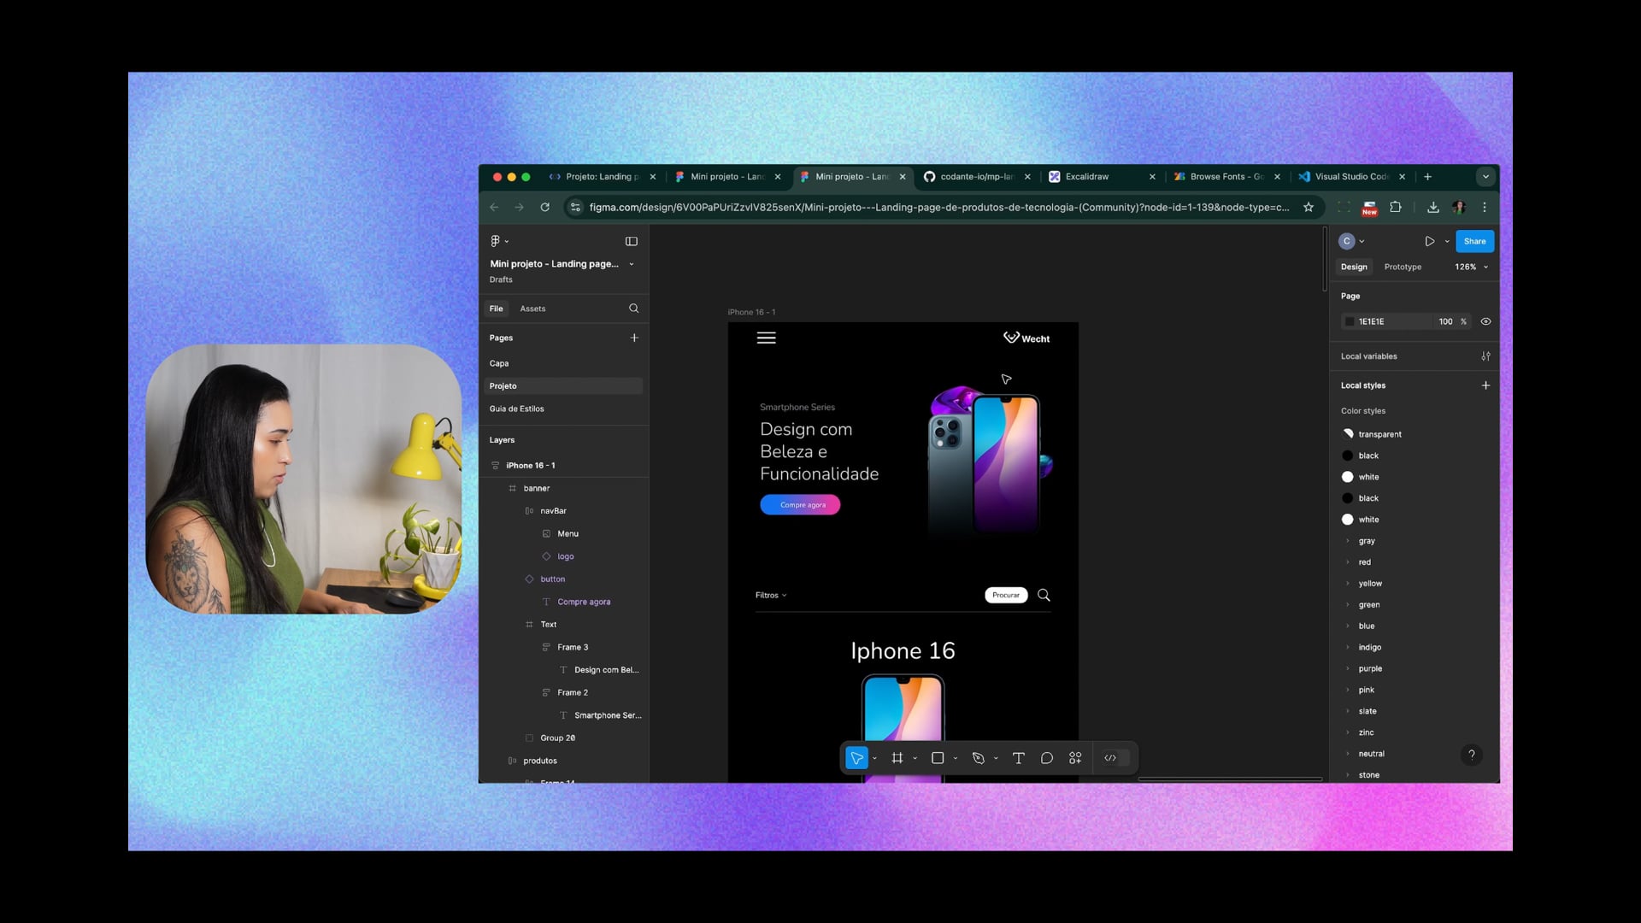Screen dimensions: 1641x923
Task: Search layers with the magnifier icon
Action: click(633, 309)
